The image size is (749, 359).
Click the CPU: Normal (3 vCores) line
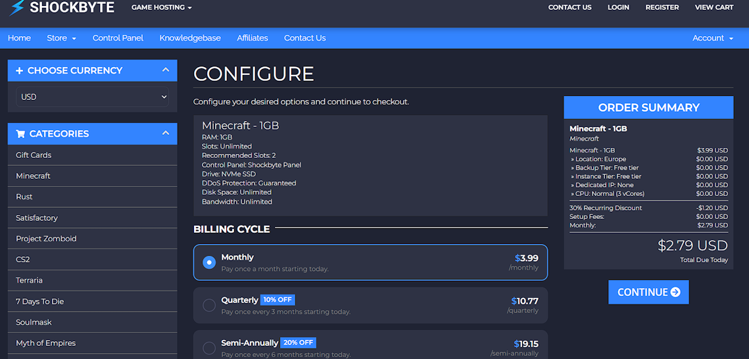(x=648, y=194)
